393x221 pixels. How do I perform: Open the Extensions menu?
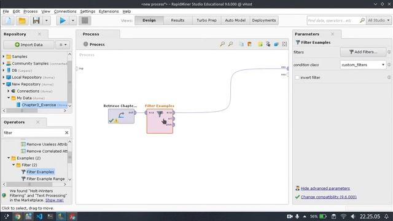tap(109, 11)
